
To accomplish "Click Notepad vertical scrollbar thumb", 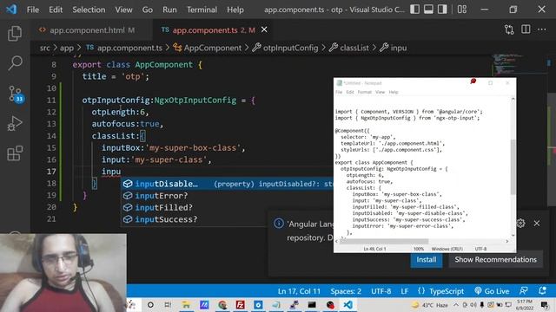I will pyautogui.click(x=513, y=166).
